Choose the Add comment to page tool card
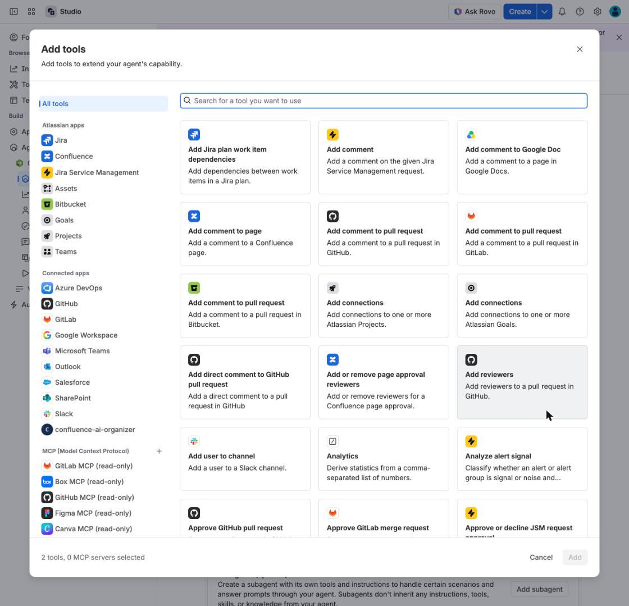The image size is (629, 606). point(245,234)
